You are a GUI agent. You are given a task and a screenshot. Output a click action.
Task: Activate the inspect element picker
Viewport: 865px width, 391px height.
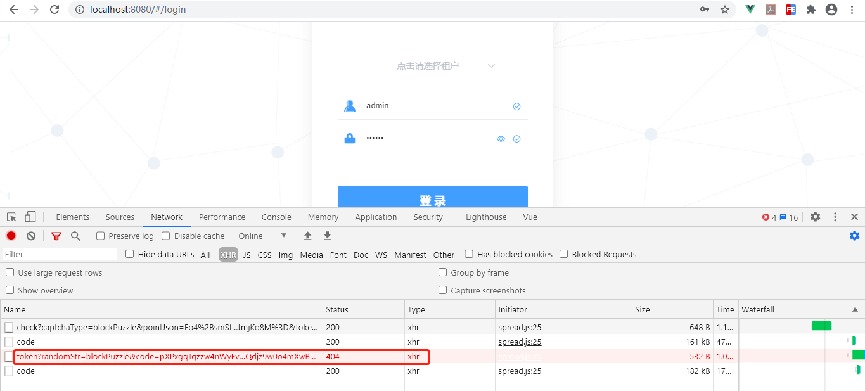click(x=10, y=216)
